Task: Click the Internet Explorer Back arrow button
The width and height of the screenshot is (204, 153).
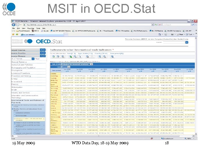Action: 13,25
